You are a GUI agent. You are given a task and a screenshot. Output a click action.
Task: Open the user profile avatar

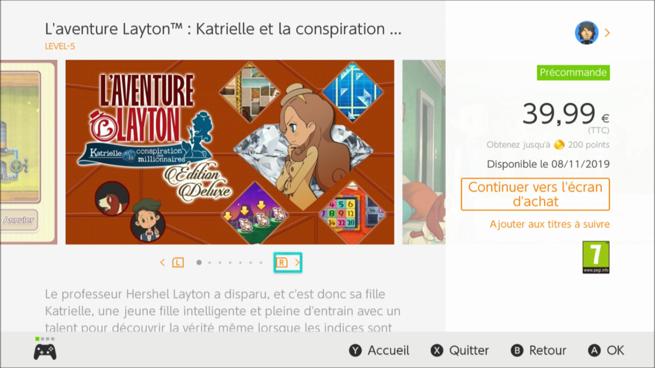[586, 33]
